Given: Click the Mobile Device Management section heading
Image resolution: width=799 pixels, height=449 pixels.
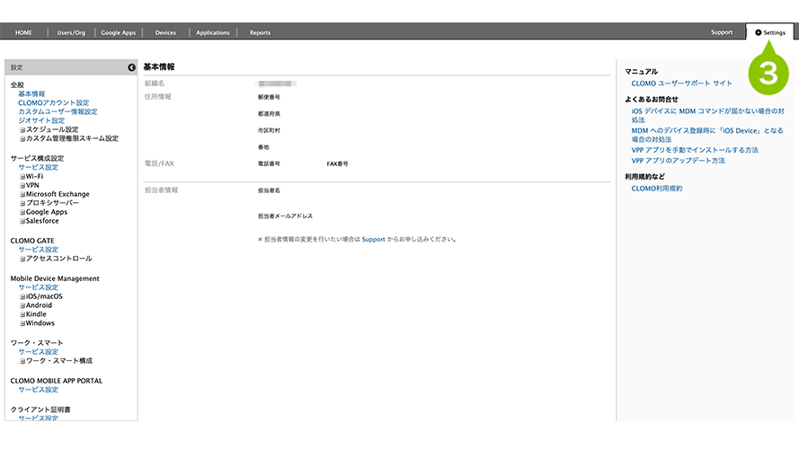Looking at the screenshot, I should pos(55,278).
